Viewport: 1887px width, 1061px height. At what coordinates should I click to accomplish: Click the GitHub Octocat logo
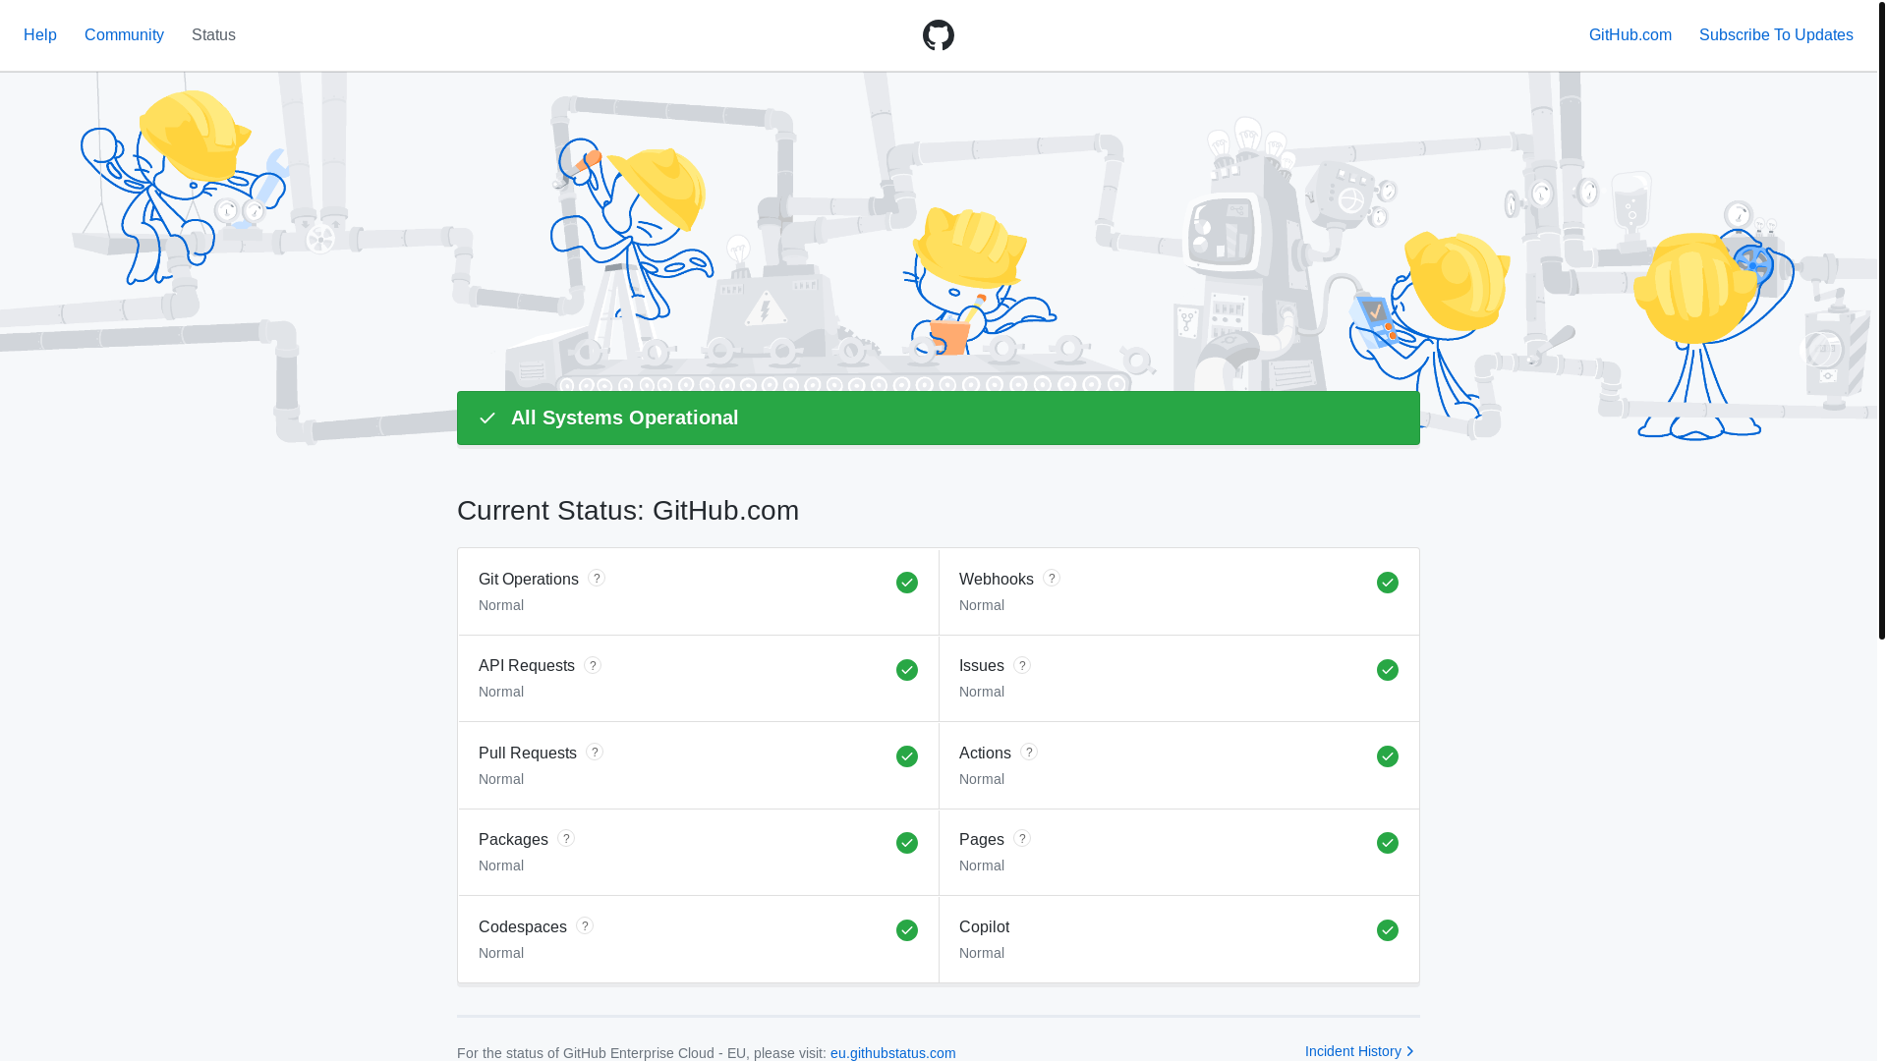[x=938, y=35]
